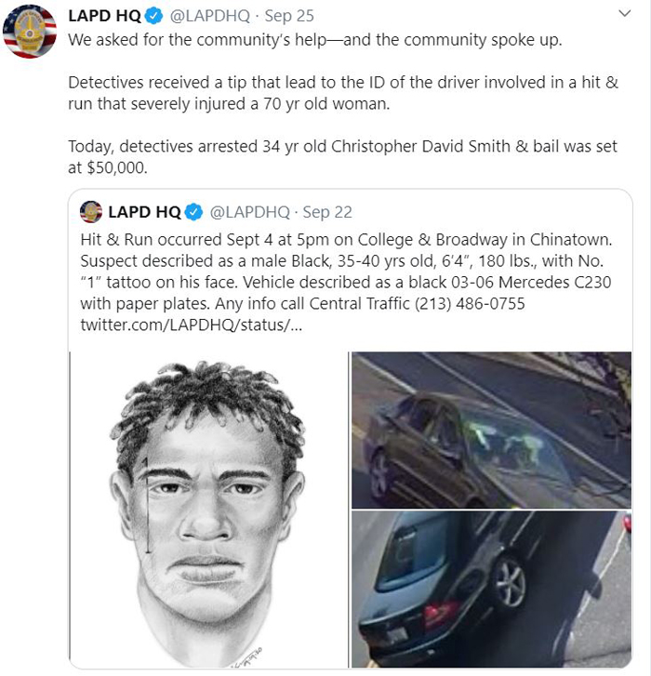
Task: Click the verified badge beside LAPD HQ
Action: tap(153, 16)
